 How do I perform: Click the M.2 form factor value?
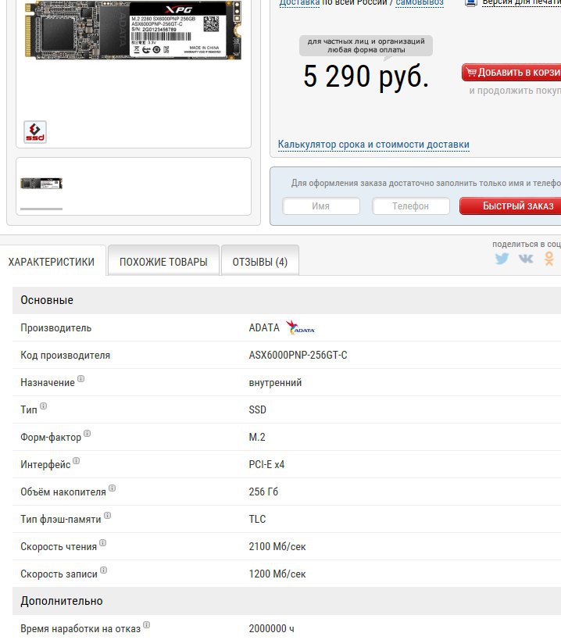pyautogui.click(x=256, y=437)
